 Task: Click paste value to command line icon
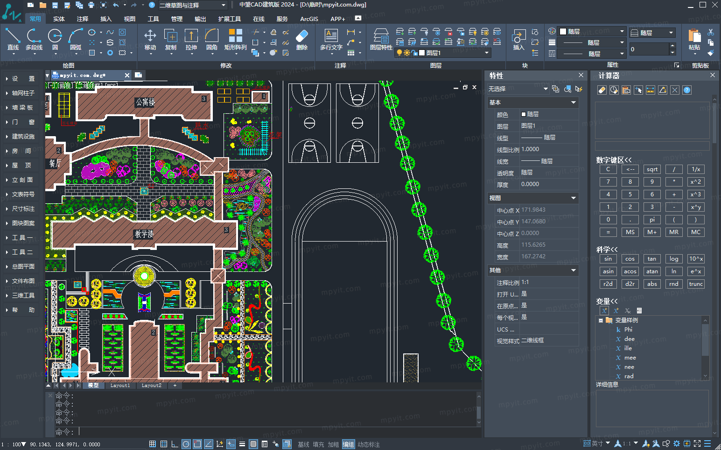point(626,90)
